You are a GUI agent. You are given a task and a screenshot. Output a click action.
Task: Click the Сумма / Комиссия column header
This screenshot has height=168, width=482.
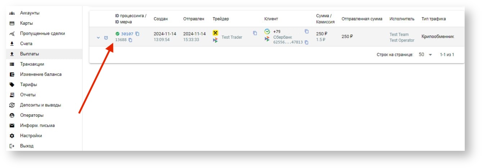point(325,19)
